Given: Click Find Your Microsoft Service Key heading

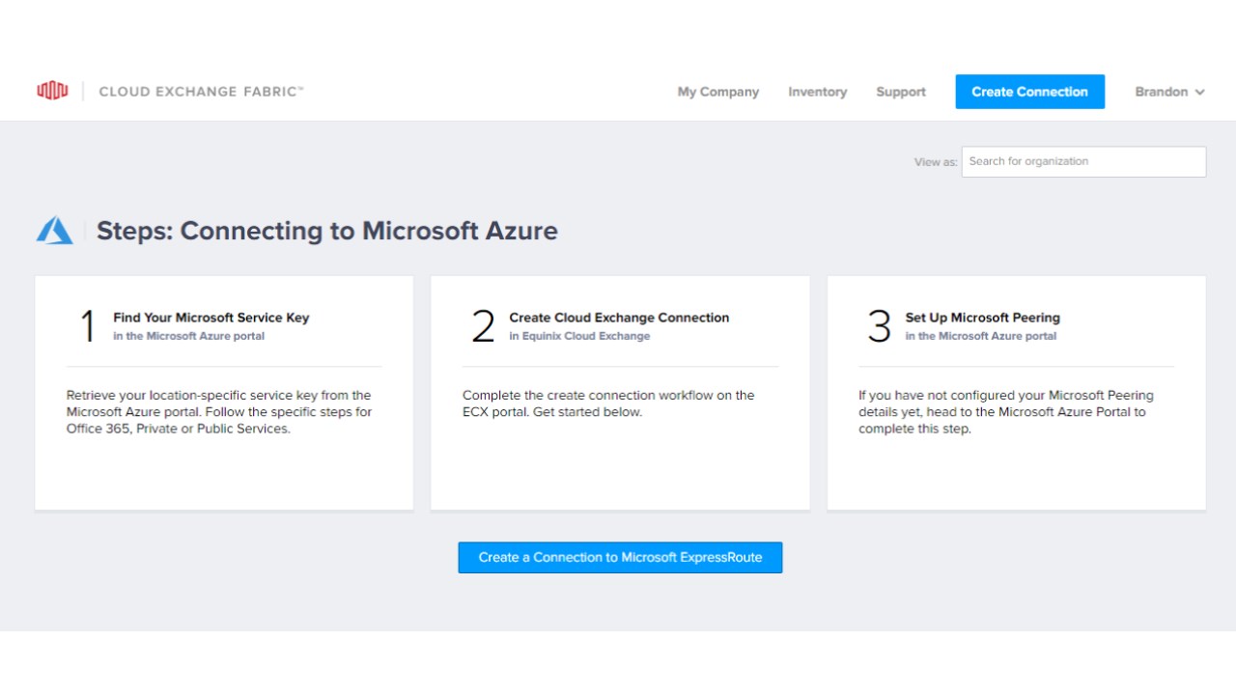Looking at the screenshot, I should tap(211, 318).
